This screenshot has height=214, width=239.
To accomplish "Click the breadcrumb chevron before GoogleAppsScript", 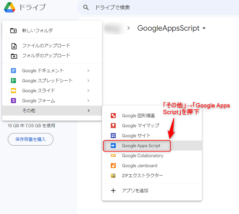I will tap(129, 28).
